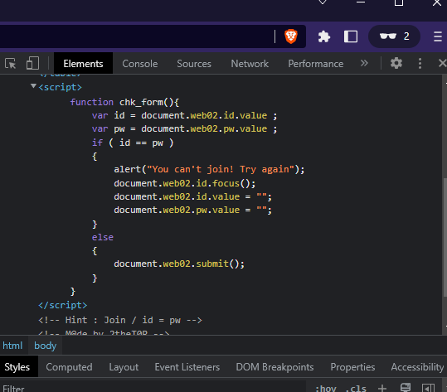Viewport: 447px width, 392px height.
Task: Activate the inspect element picker icon
Action: 11,64
